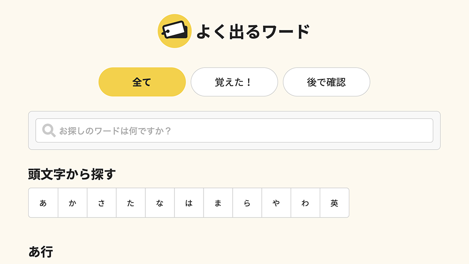The height and width of the screenshot is (264, 469).
Task: Select the た initial letter button
Action: (x=130, y=203)
